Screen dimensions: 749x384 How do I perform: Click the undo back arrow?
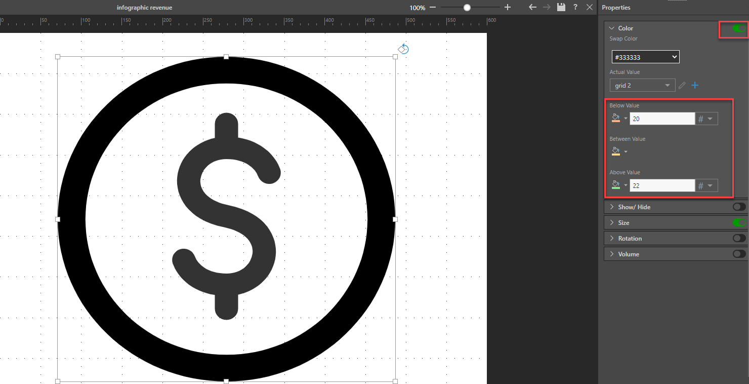[532, 7]
